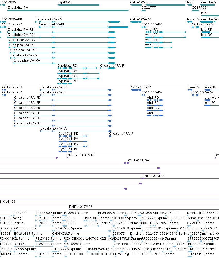
Task: Open the CG11777 gene label
Action: 149,8
